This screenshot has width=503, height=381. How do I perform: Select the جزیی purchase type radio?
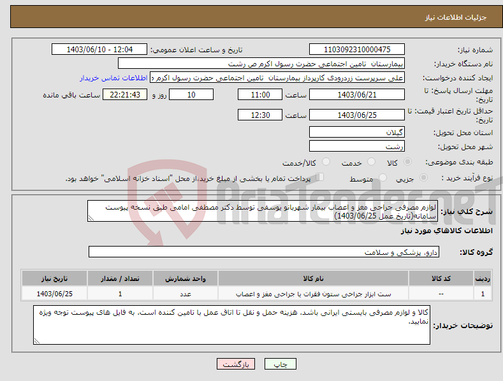tap(423, 177)
